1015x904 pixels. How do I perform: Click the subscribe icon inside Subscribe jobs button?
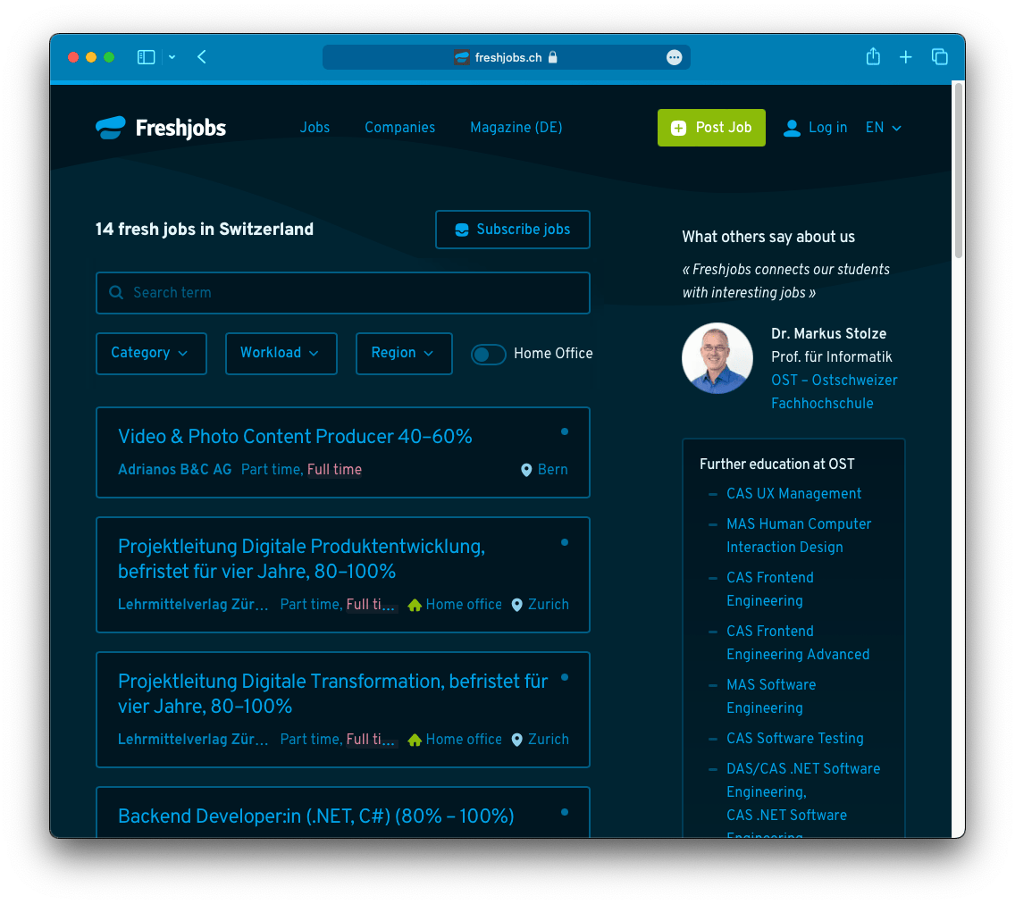461,230
